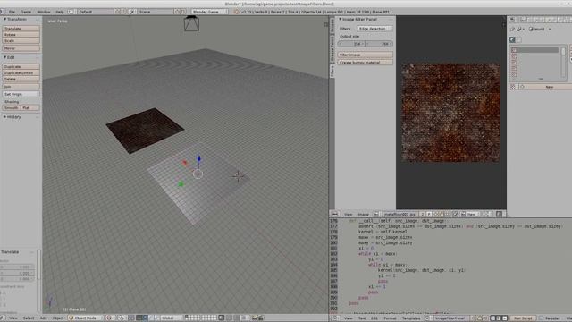Click the blue Z-axis manipulator arrow
572x322 pixels.
198,158
